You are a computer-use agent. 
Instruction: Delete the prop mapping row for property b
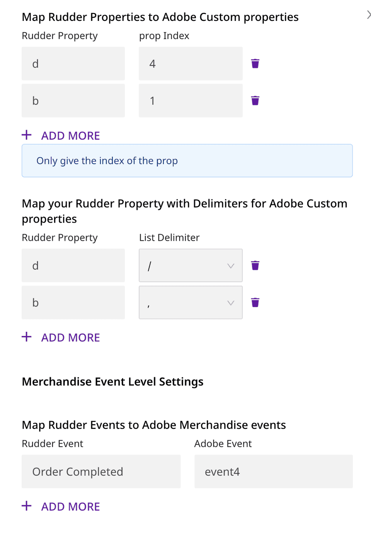pos(255,101)
